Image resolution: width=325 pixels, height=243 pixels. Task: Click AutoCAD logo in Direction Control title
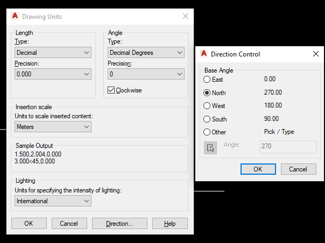pos(204,54)
